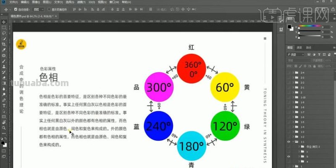This screenshot has height=168, width=336.
Task: Expand the 1-7 layer group
Action: click(293, 112)
